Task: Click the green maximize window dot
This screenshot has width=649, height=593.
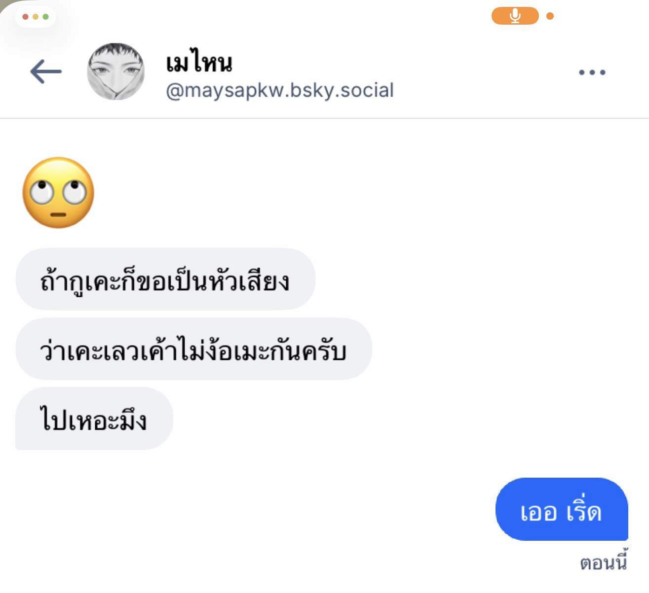Action: [46, 17]
